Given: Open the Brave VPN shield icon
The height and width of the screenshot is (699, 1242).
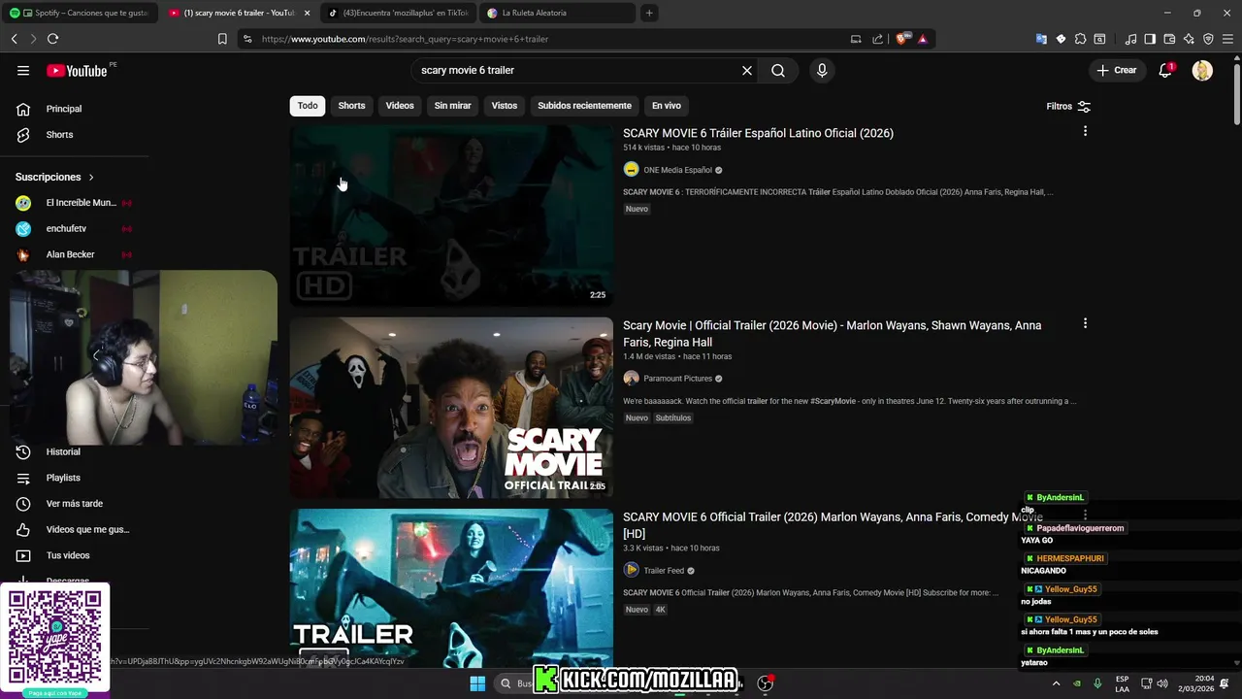Looking at the screenshot, I should click(1208, 39).
